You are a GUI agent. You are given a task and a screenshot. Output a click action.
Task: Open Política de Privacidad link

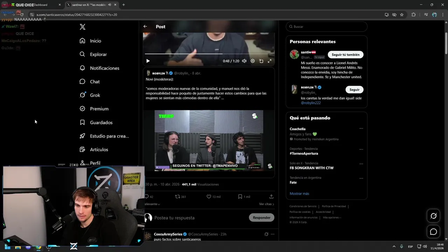333,206
